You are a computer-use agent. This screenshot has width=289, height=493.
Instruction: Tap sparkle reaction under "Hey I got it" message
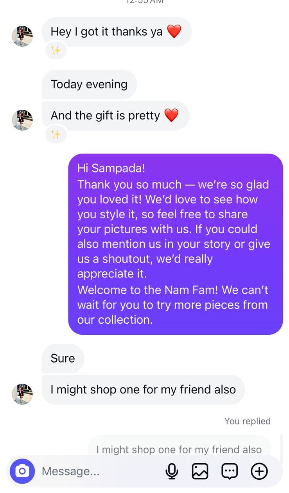pyautogui.click(x=56, y=51)
